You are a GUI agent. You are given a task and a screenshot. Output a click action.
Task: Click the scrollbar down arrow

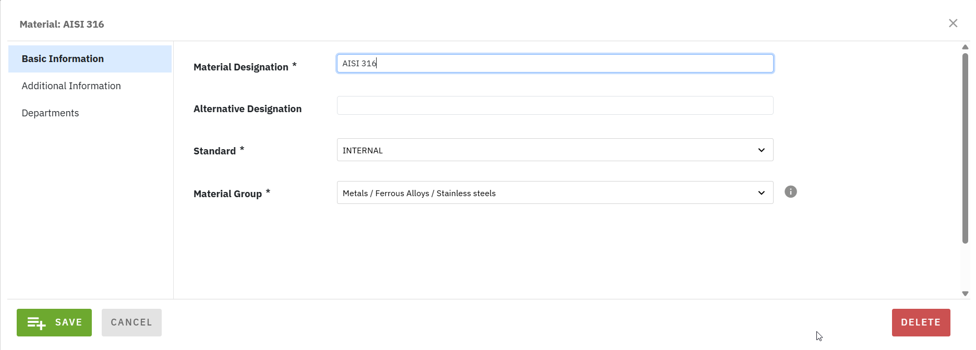click(965, 294)
